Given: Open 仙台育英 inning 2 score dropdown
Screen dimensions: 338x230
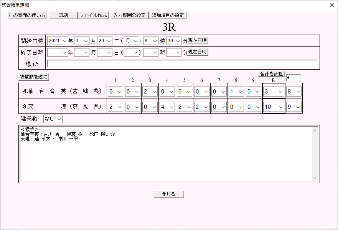Looking at the screenshot, I should [x=133, y=92].
